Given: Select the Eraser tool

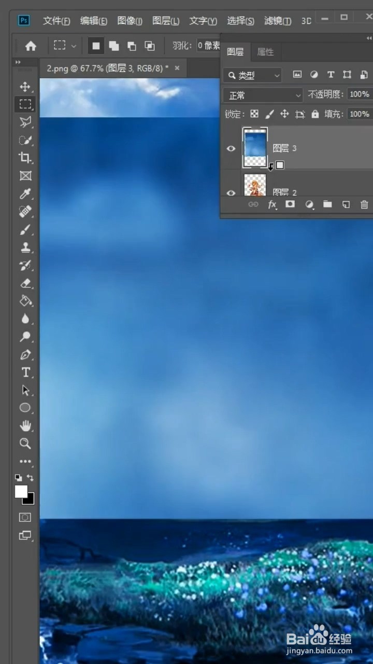Looking at the screenshot, I should pyautogui.click(x=25, y=283).
